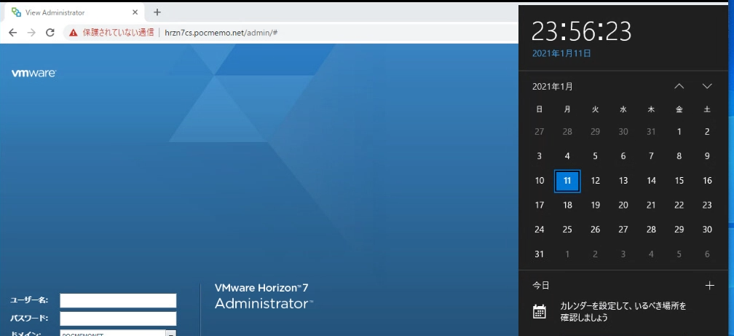Select the View Administrator tab
This screenshot has width=734, height=336.
pos(75,12)
